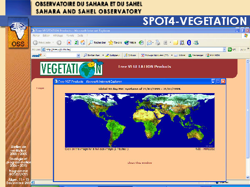Click the world NDVI map image
Screen dimensions: 250x187
(140, 120)
